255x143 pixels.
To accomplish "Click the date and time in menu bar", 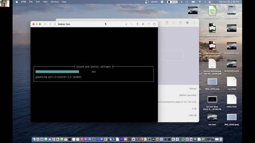I will pyautogui.click(x=229, y=2).
